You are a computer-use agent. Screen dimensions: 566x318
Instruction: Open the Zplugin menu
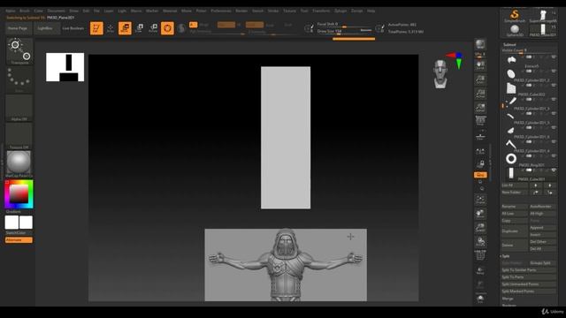point(340,11)
